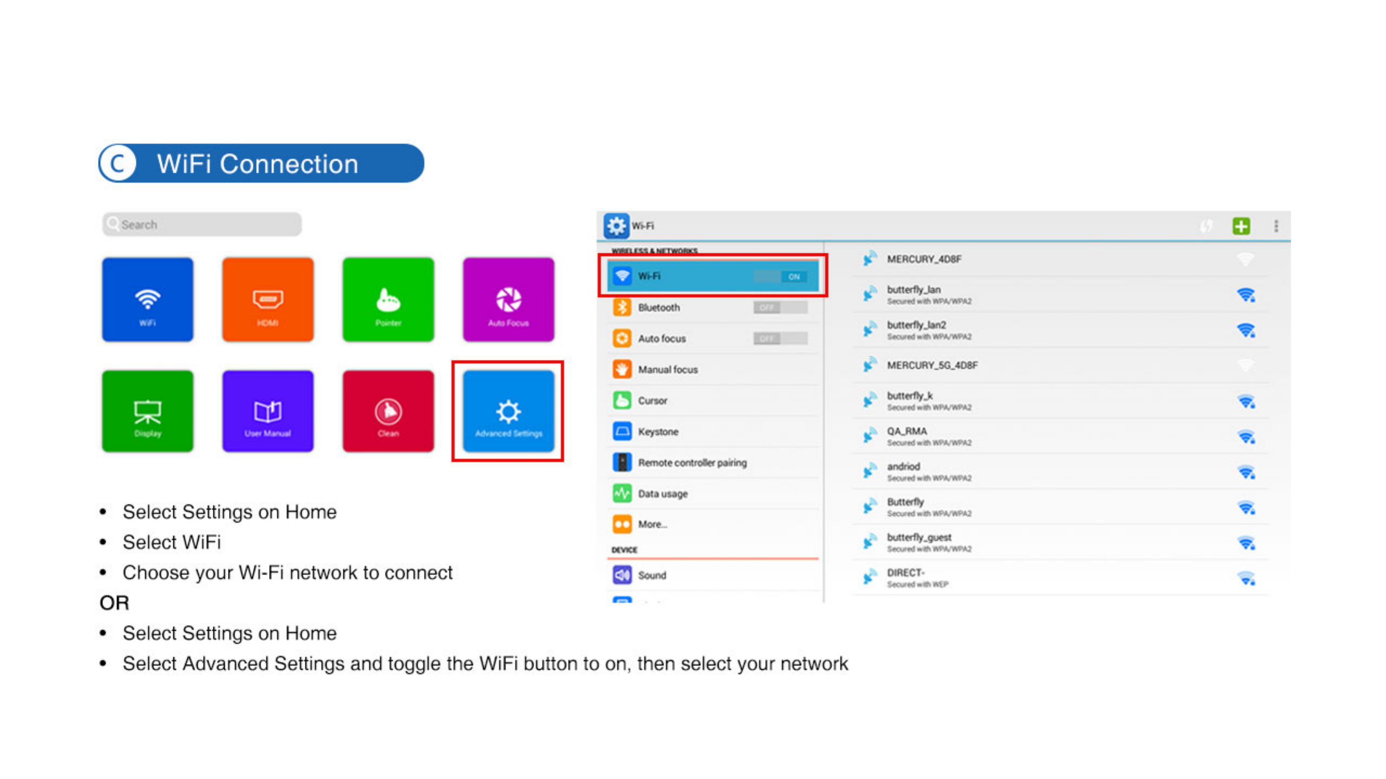Expand the More... settings entry

point(652,524)
